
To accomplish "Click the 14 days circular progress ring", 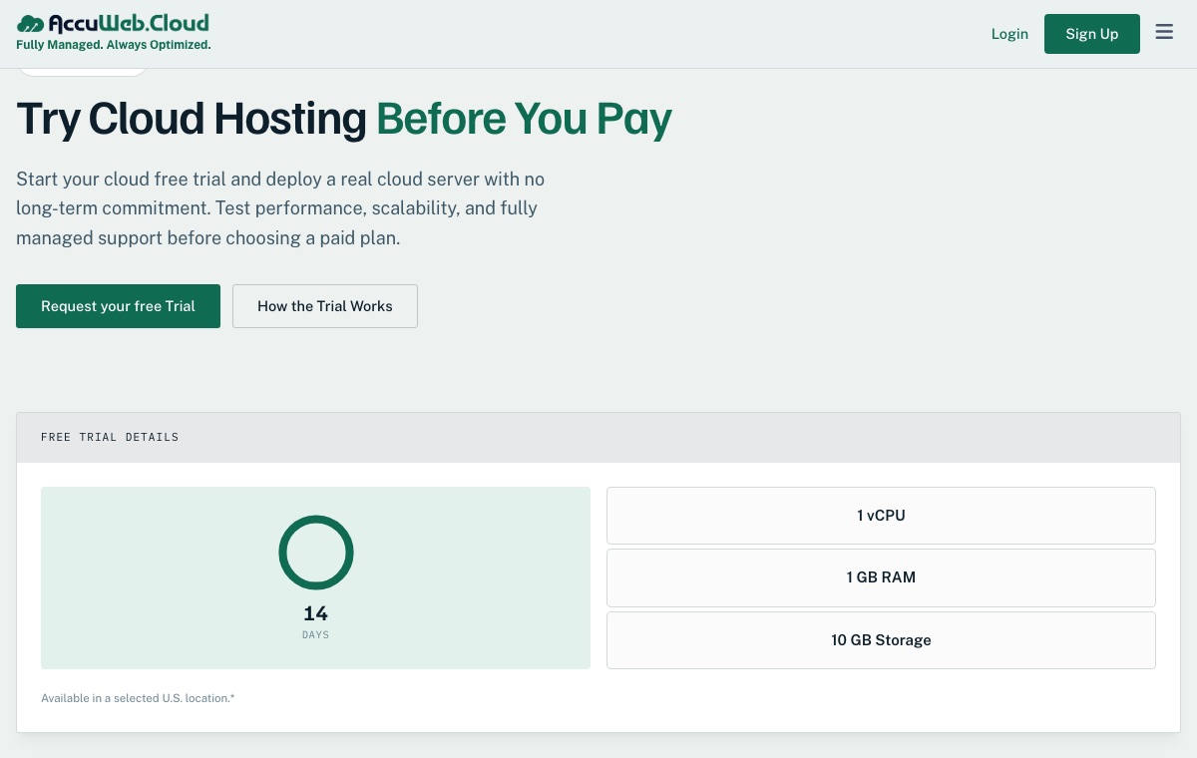I will 316,552.
